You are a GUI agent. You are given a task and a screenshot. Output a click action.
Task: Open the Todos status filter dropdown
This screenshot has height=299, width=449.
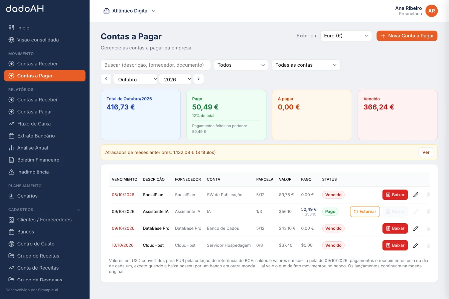241,65
